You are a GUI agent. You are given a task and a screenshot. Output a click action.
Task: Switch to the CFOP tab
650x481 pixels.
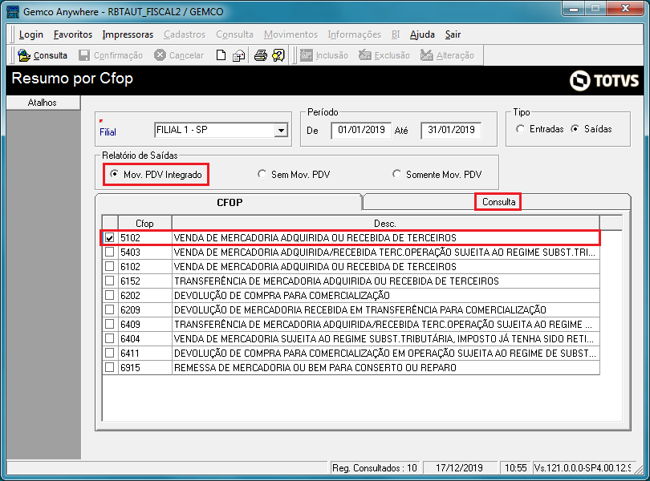[230, 203]
